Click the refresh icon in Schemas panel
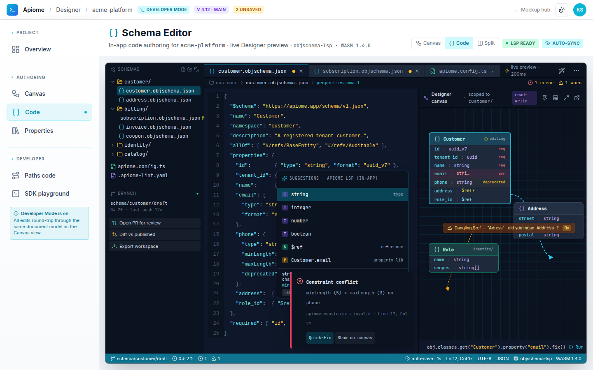Viewport: 593px width, 370px height. 196,69
